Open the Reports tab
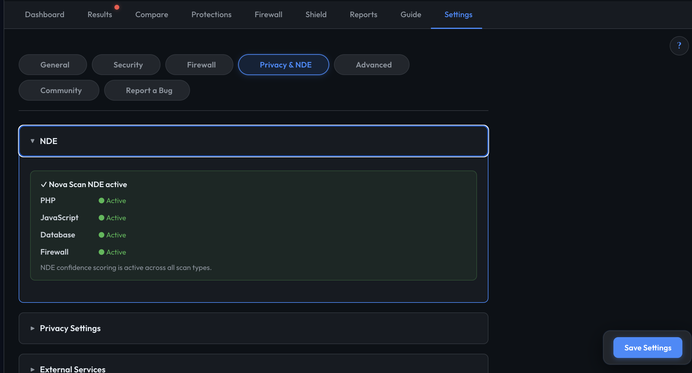This screenshot has height=373, width=692. (x=363, y=14)
